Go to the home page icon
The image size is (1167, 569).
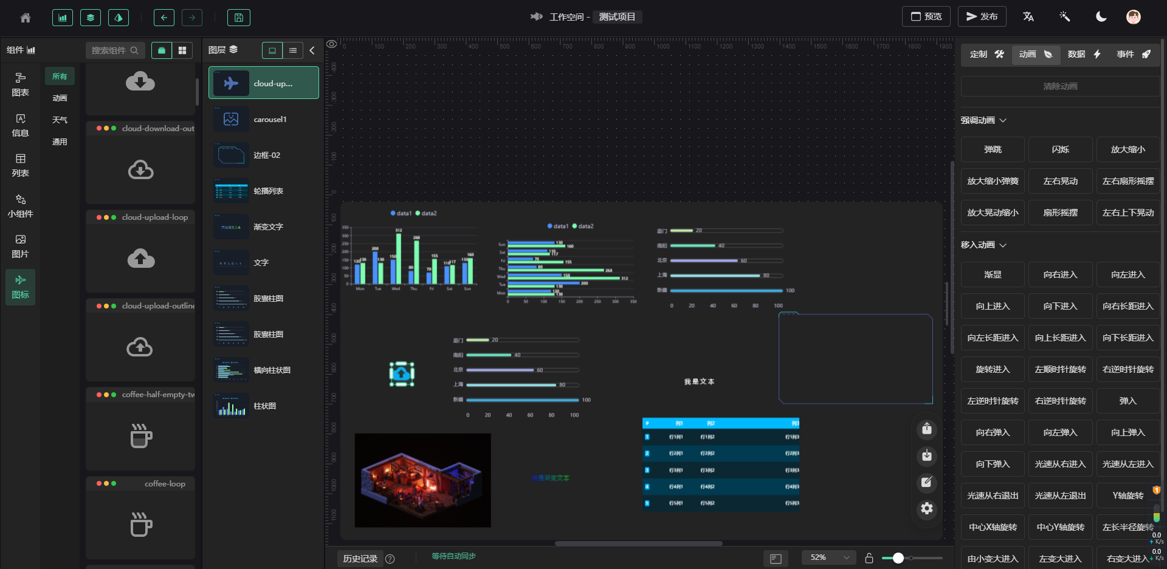(x=26, y=18)
